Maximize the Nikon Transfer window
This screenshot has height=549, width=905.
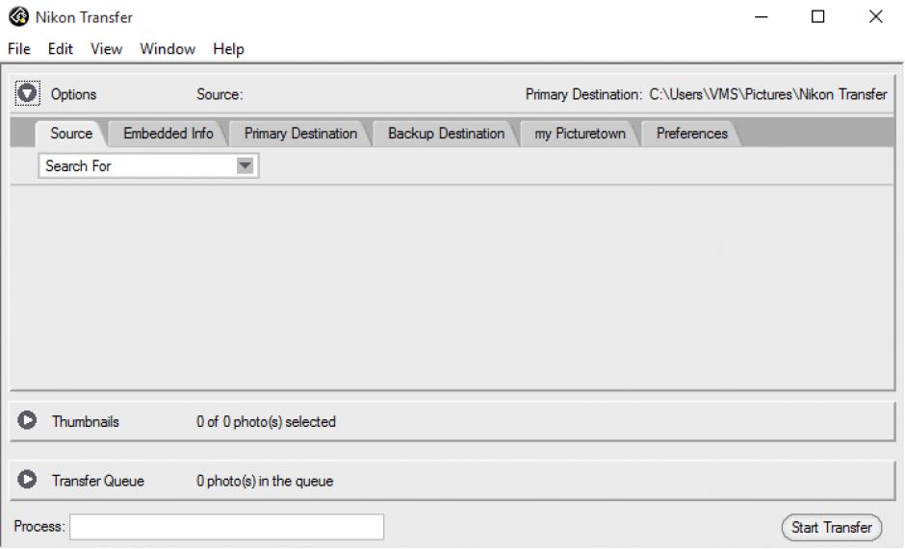(x=818, y=17)
